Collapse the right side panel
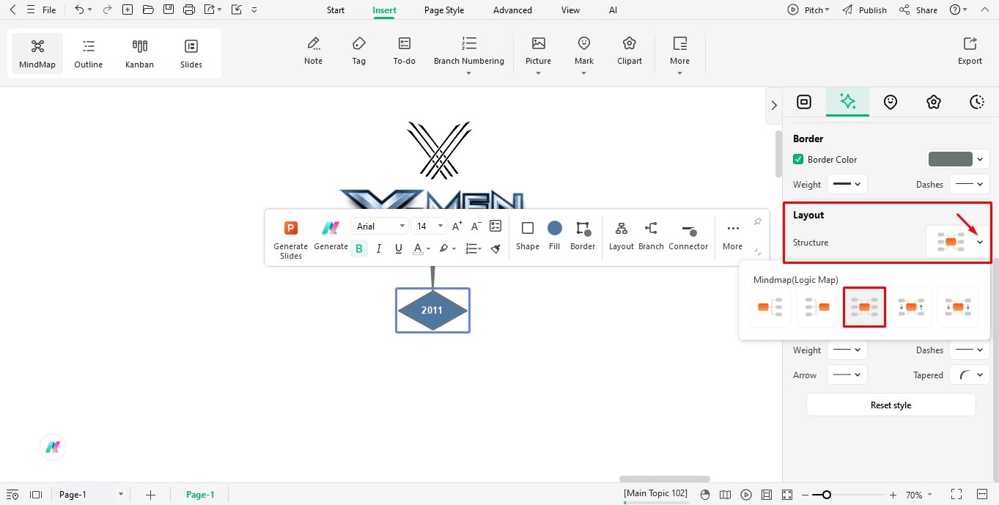This screenshot has width=999, height=505. [773, 106]
